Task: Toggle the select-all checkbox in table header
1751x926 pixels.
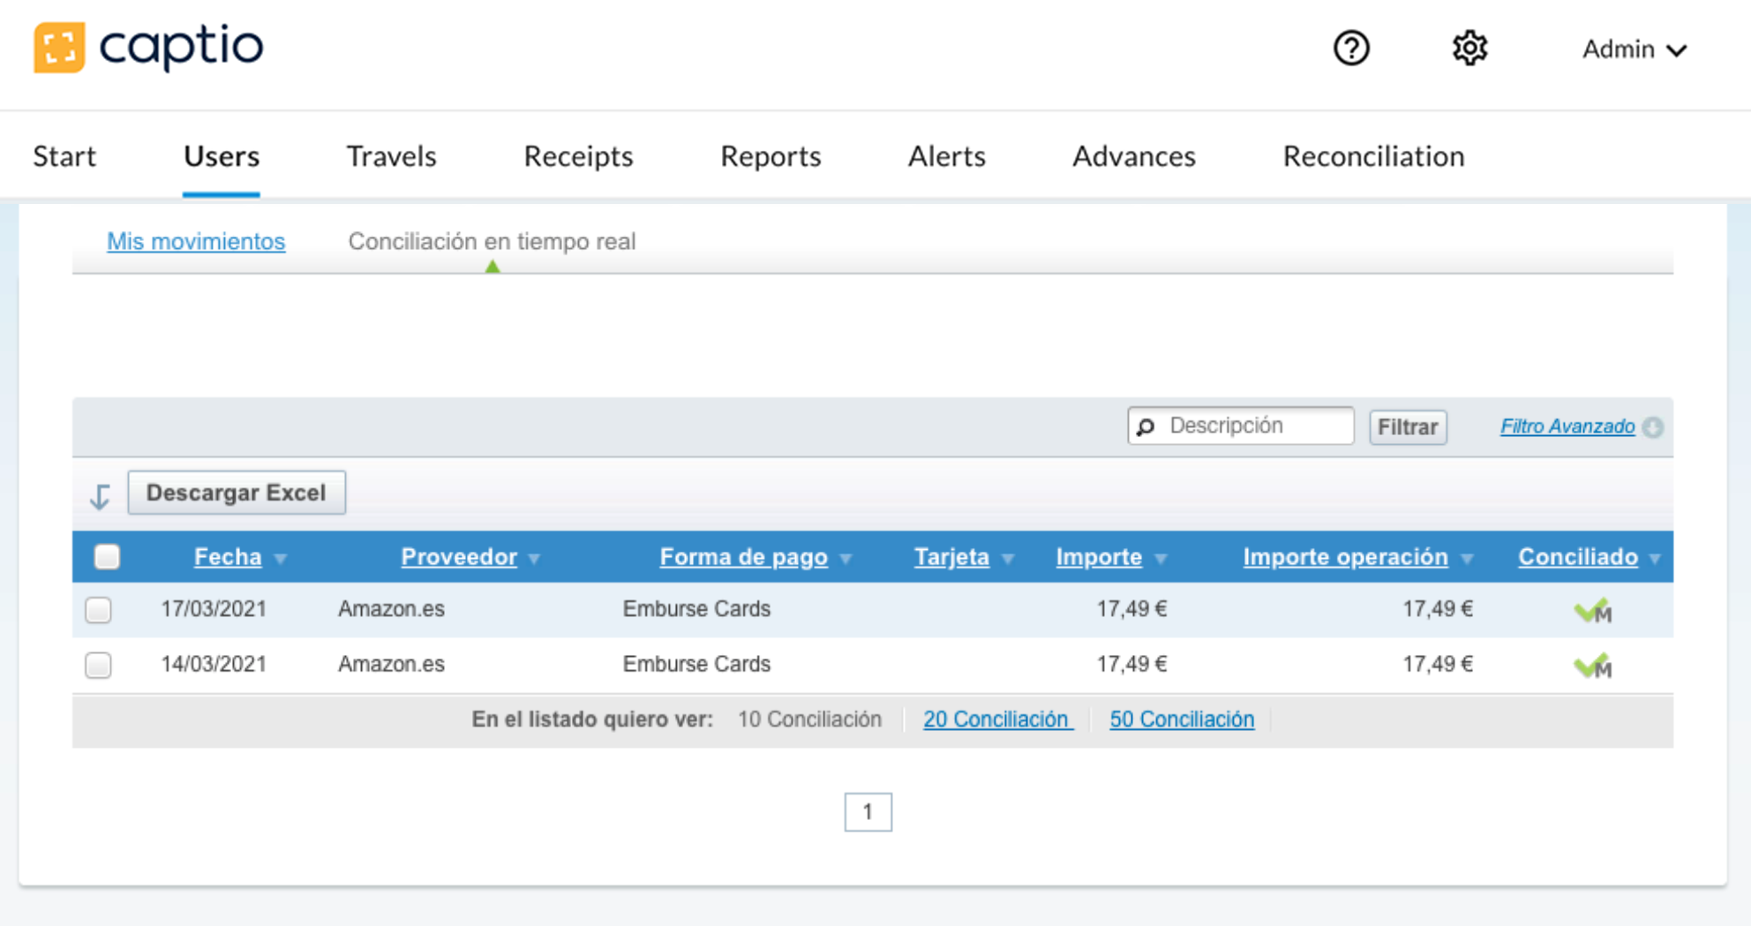Action: (x=107, y=557)
